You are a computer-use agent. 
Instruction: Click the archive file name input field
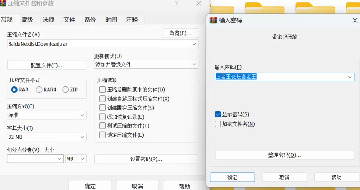[99, 44]
